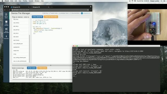Select sys_config_schema.json in file list
This screenshot has height=94, width=167.
coord(20,57)
